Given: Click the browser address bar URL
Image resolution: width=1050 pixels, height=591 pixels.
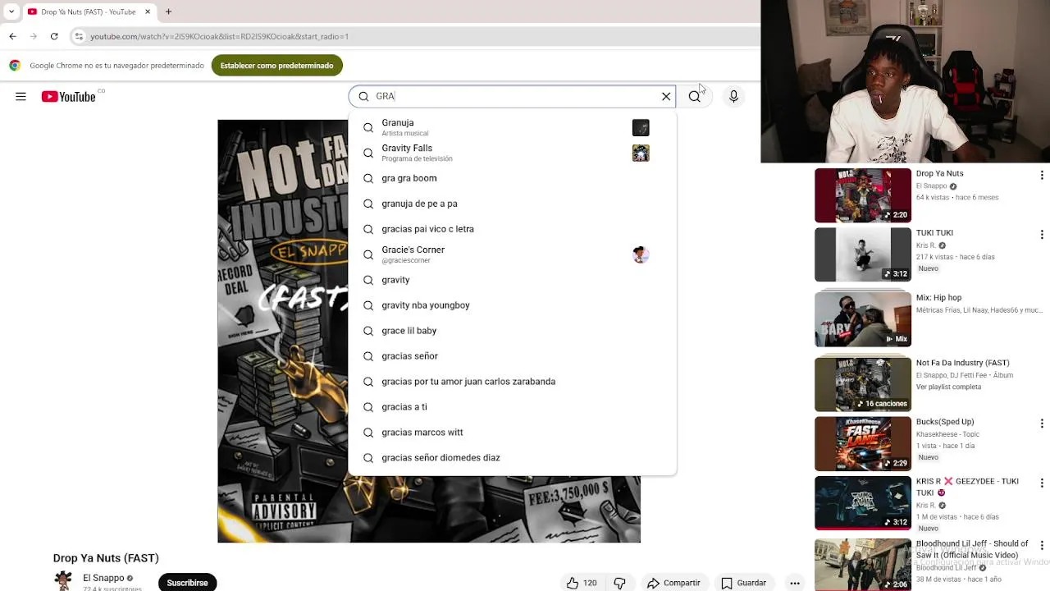Looking at the screenshot, I should pyautogui.click(x=219, y=36).
